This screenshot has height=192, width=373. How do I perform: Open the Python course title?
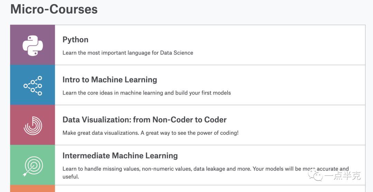tap(75, 40)
